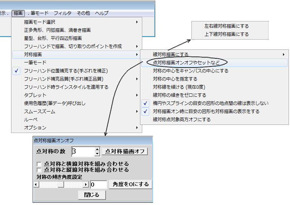Click right arrow of angle scrollbar
Screen dimensions: 290x205
(x=86, y=184)
